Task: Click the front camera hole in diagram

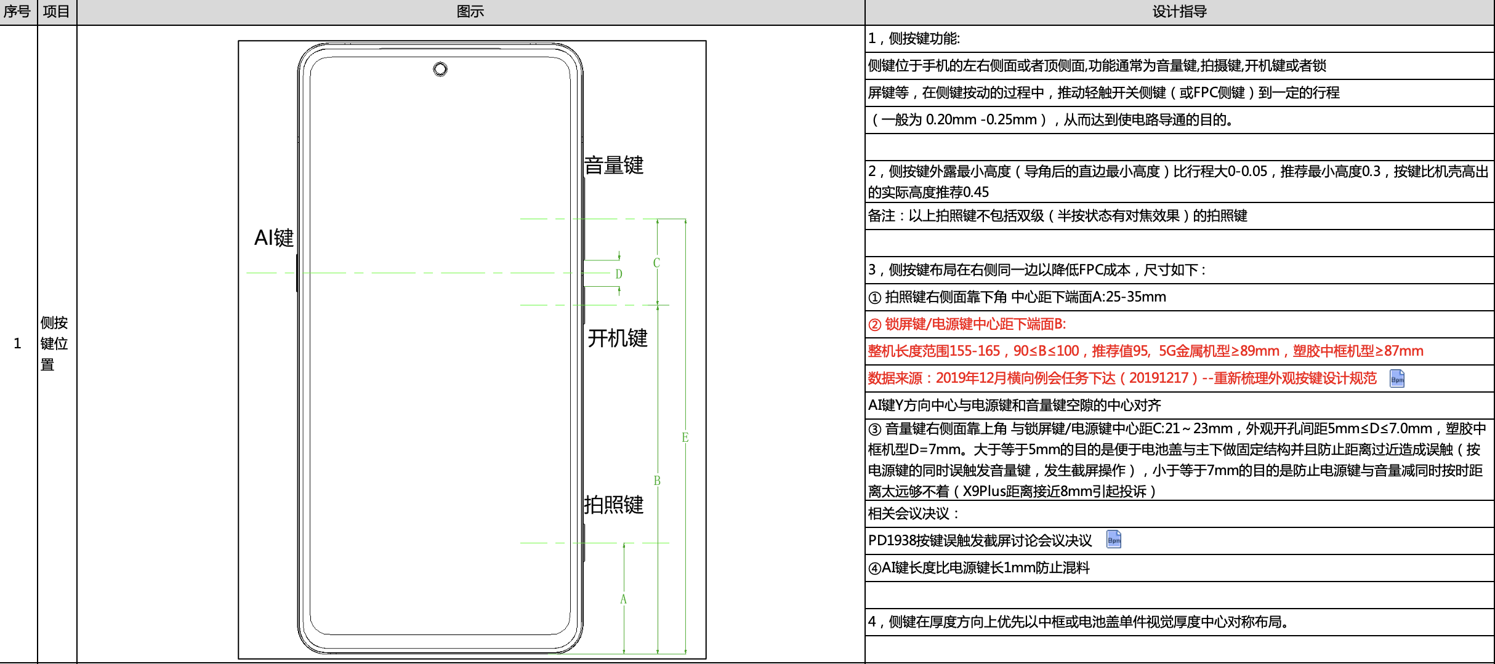Action: pyautogui.click(x=440, y=69)
